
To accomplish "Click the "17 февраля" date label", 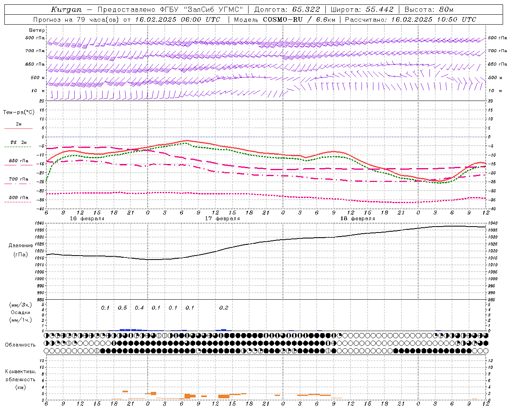I will click(x=222, y=219).
